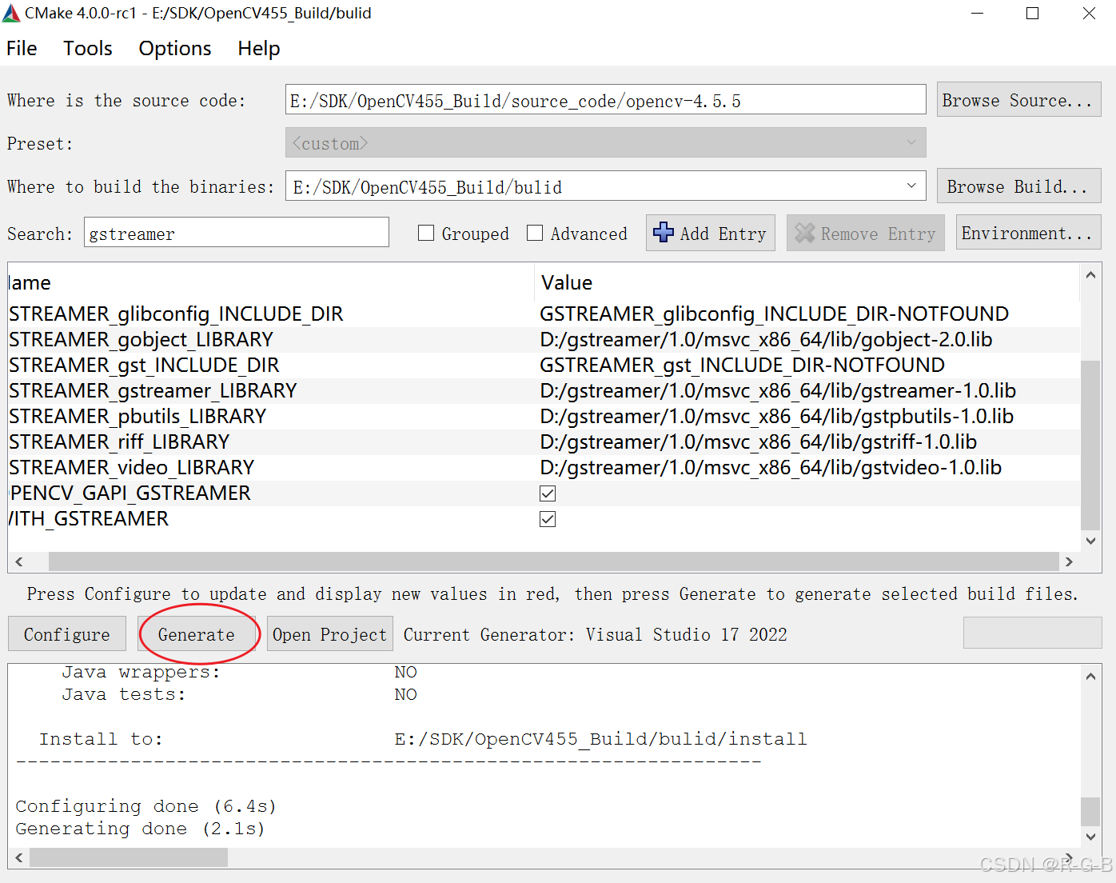
Task: Select WITH_GSTREAMER row name
Action: point(89,518)
